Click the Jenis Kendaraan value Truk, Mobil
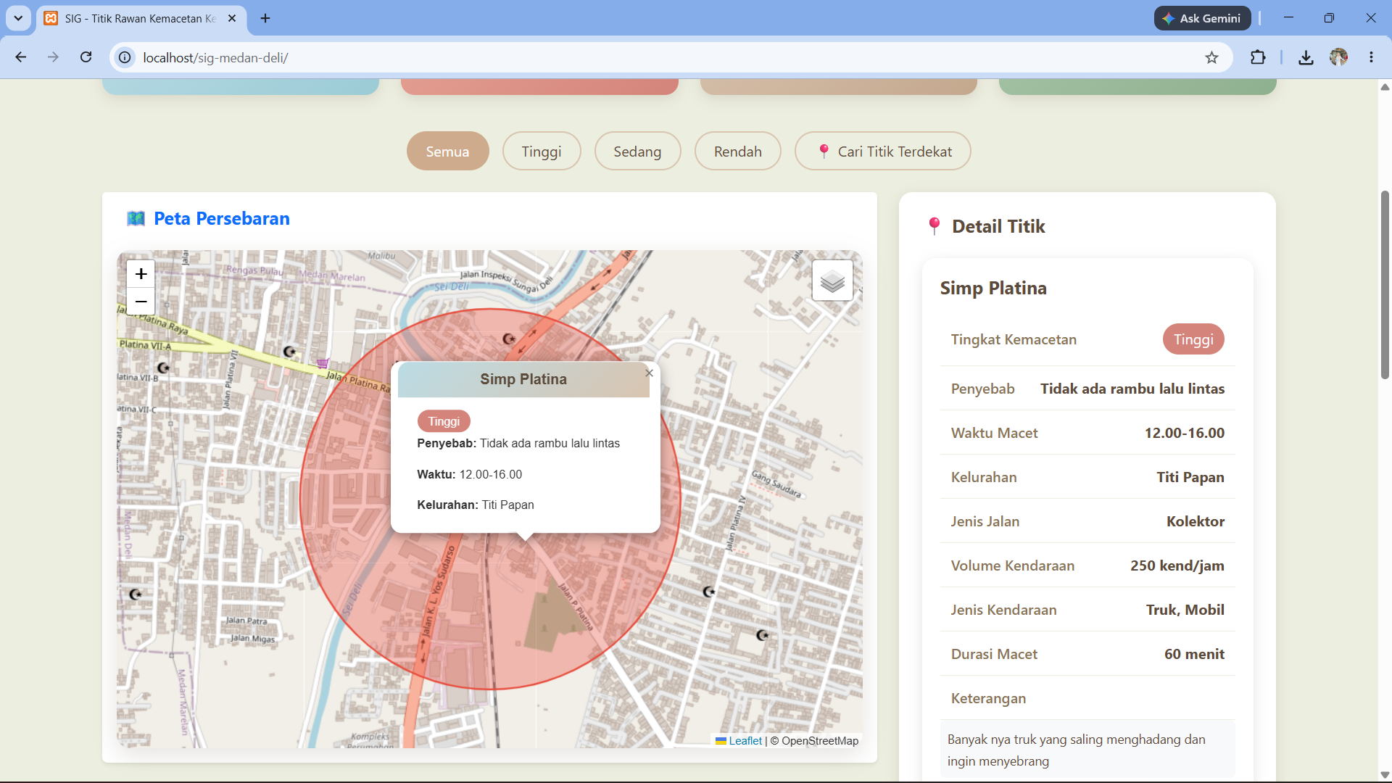Viewport: 1392px width, 783px height. coord(1185,610)
